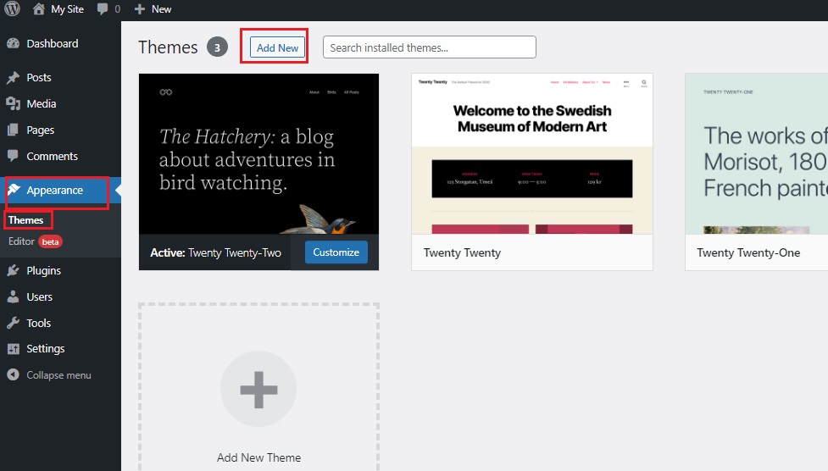The width and height of the screenshot is (828, 471).
Task: Click the Add New theme button
Action: (x=277, y=47)
